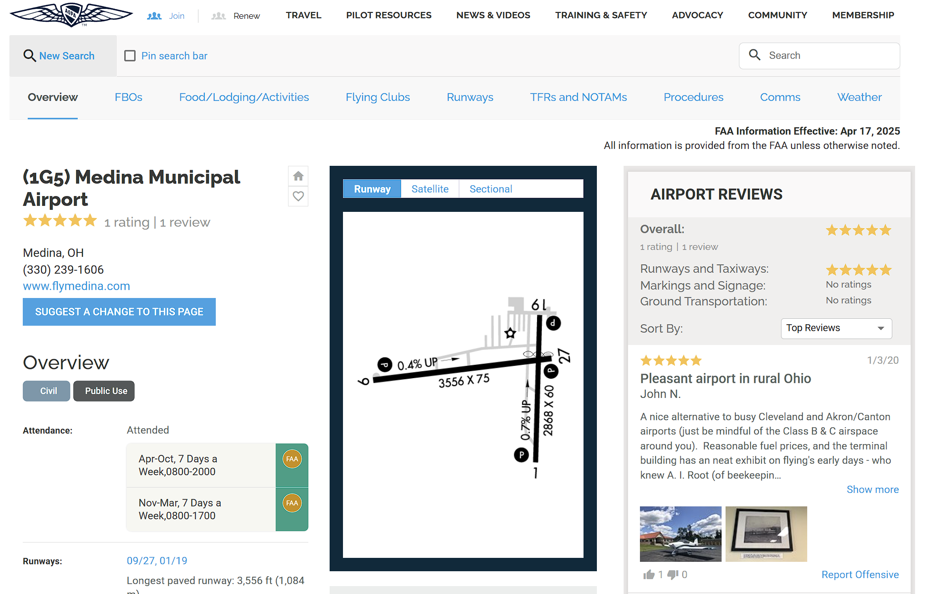Open the Weather tab
The image size is (926, 594).
(859, 98)
